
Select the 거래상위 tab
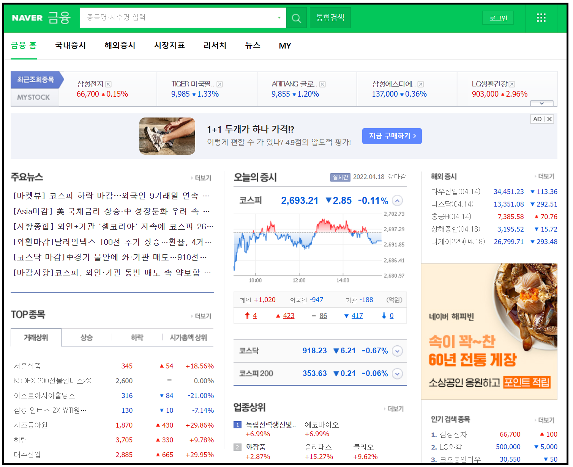pos(36,337)
